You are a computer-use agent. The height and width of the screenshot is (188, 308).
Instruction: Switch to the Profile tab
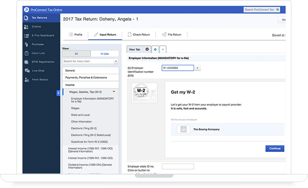coord(76,35)
